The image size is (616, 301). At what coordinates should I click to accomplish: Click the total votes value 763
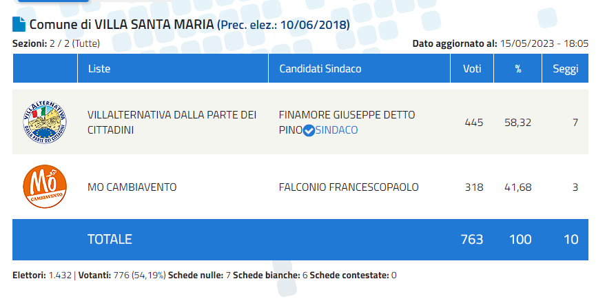coord(472,239)
